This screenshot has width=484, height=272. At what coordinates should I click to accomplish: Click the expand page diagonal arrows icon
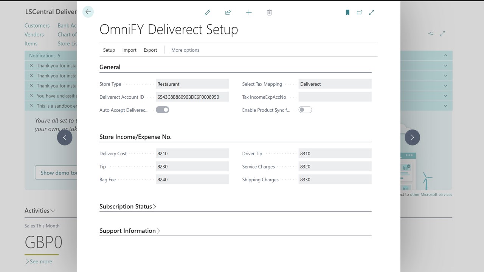(x=372, y=12)
